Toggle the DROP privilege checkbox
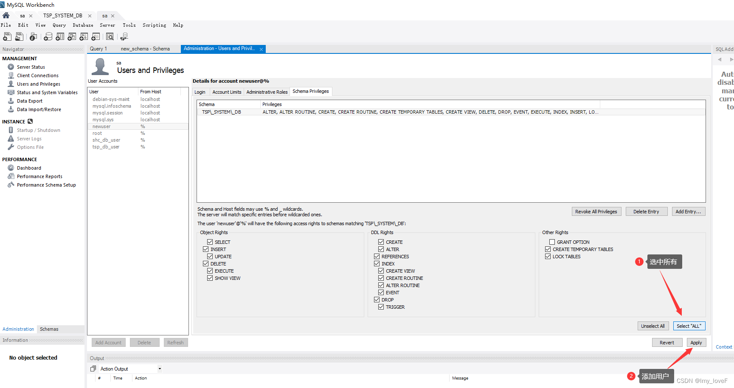Viewport: 734px width, 388px height. pos(377,300)
